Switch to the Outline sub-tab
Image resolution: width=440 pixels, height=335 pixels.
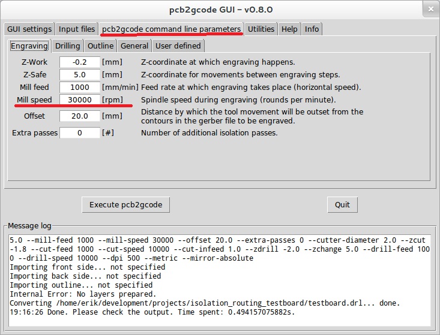click(x=100, y=46)
